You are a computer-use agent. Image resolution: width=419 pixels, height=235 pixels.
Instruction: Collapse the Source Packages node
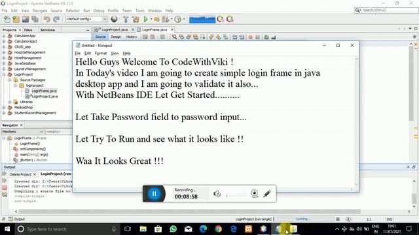(x=10, y=80)
